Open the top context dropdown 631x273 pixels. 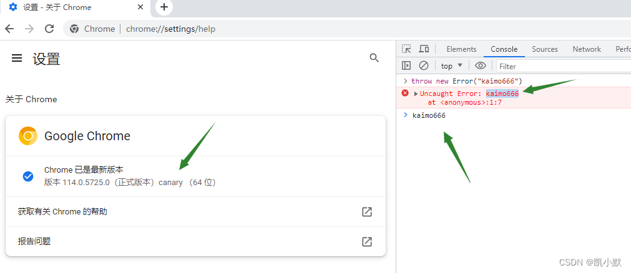tap(452, 66)
